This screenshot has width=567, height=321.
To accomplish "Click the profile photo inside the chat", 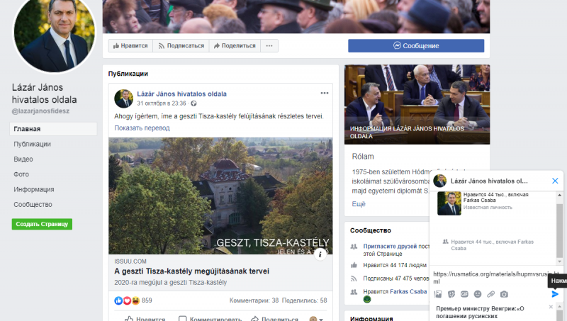I will click(x=449, y=203).
